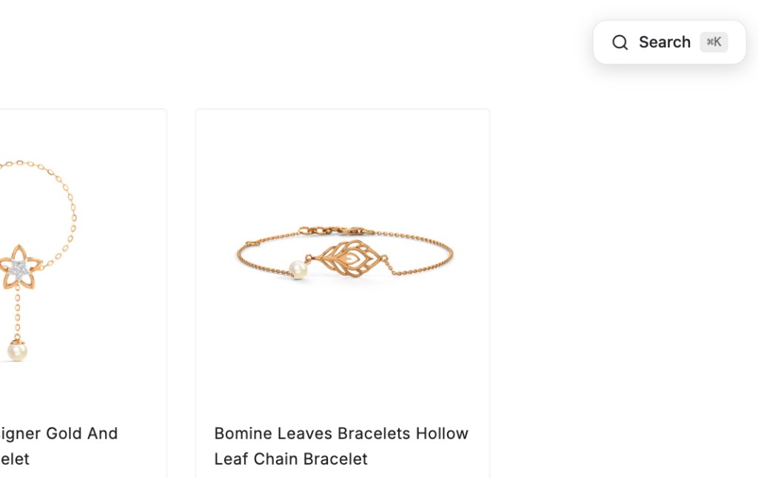Screen dimensions: 758x478
Task: Select the Bomine Leaves product card
Action: (x=343, y=293)
